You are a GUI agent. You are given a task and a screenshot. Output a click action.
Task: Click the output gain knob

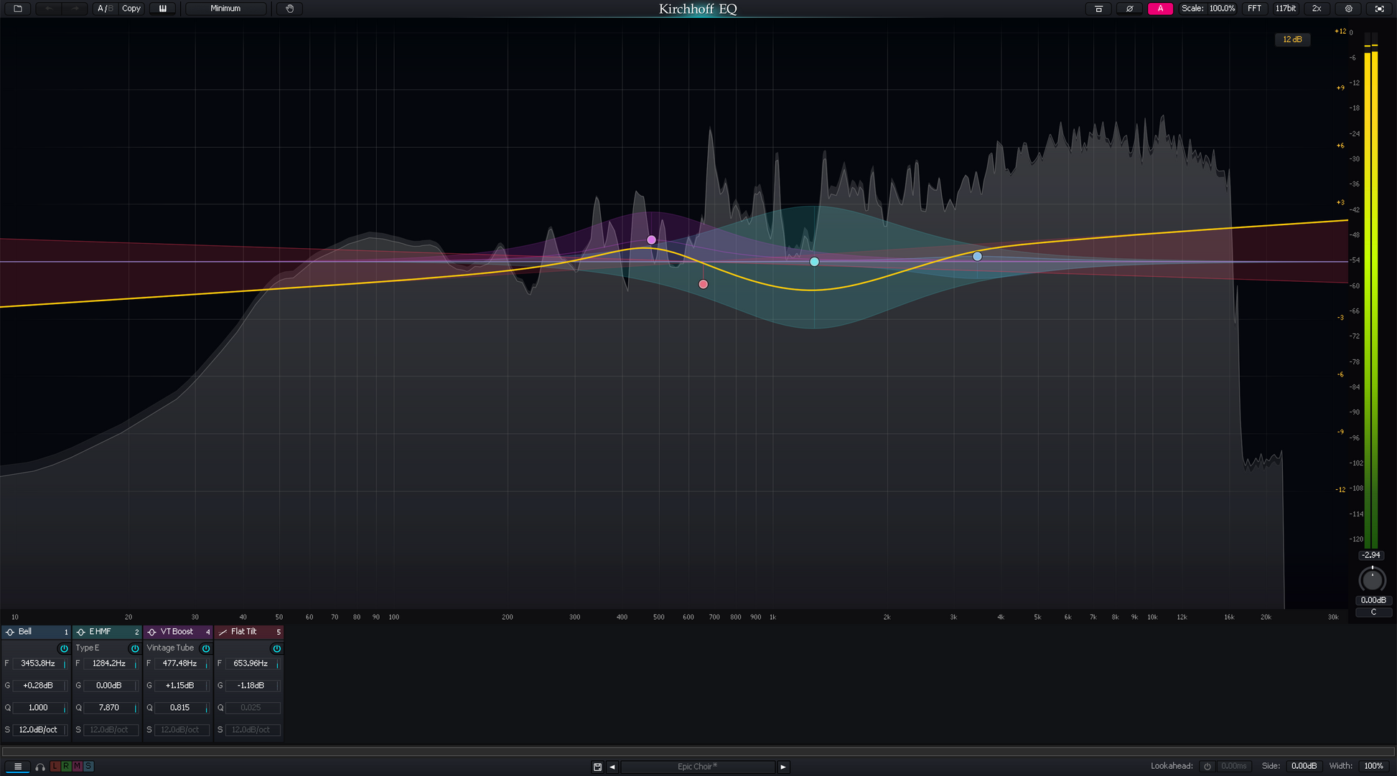(x=1372, y=579)
